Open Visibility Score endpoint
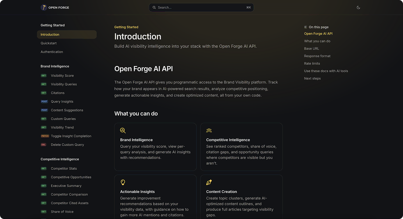 tap(62, 76)
